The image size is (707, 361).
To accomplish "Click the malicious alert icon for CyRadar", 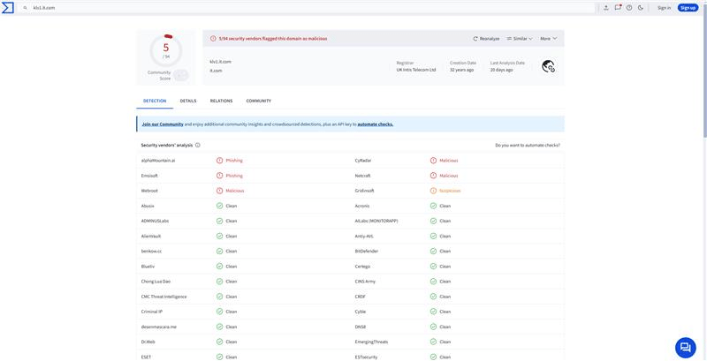I will (x=433, y=161).
